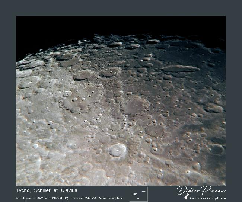This screenshot has height=202, width=242.
Task: Click the title text "Tycho, Schiller et Clavius"
Action: pyautogui.click(x=47, y=190)
